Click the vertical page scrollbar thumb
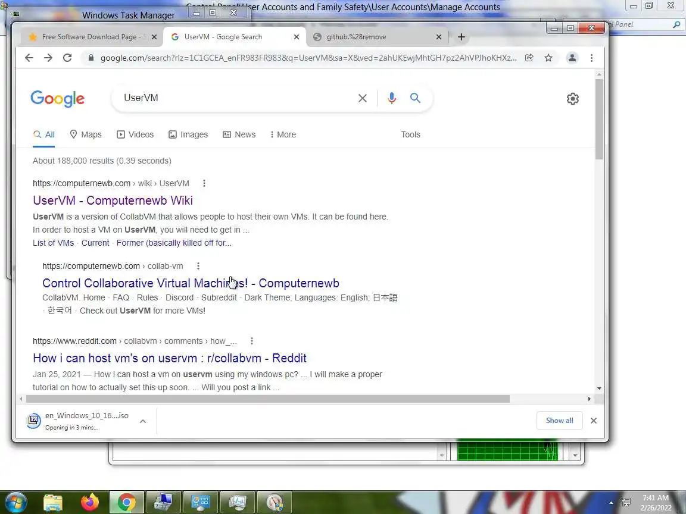The image size is (686, 514). 599,119
